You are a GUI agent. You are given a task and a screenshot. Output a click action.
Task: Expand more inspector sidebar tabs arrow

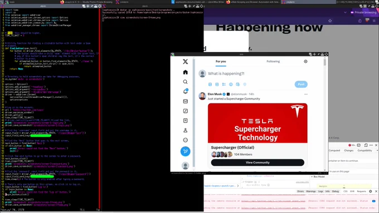point(377,151)
